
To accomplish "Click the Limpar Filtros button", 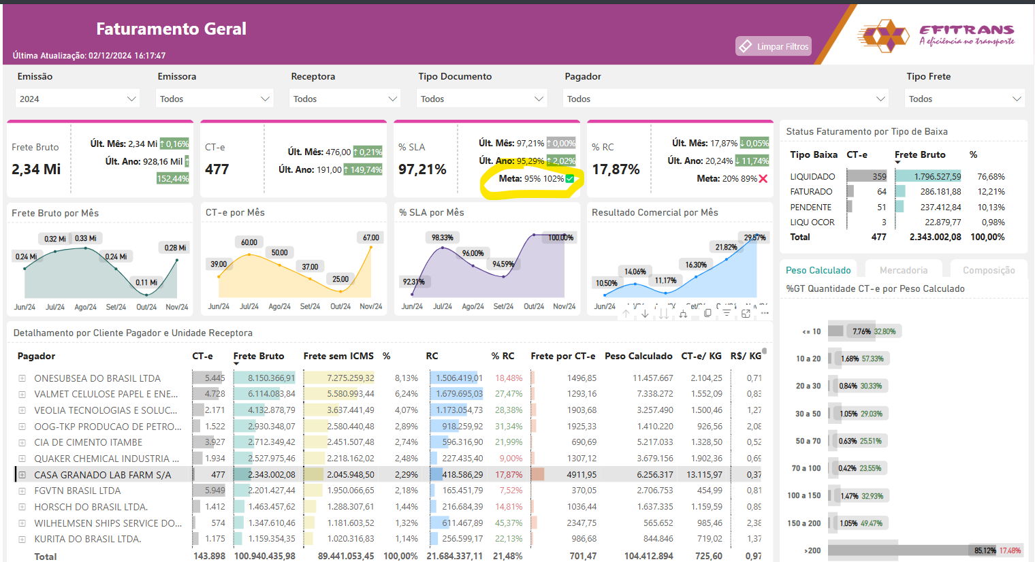I will [774, 46].
